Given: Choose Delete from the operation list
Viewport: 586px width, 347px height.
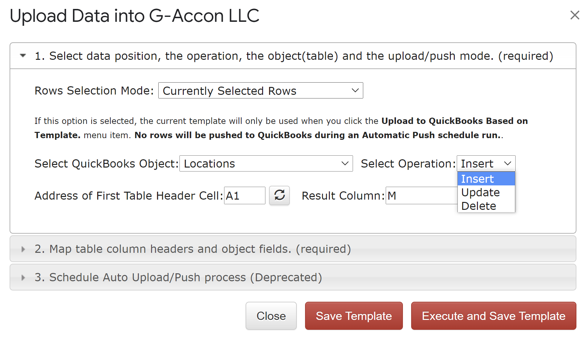Looking at the screenshot, I should pyautogui.click(x=486, y=206).
